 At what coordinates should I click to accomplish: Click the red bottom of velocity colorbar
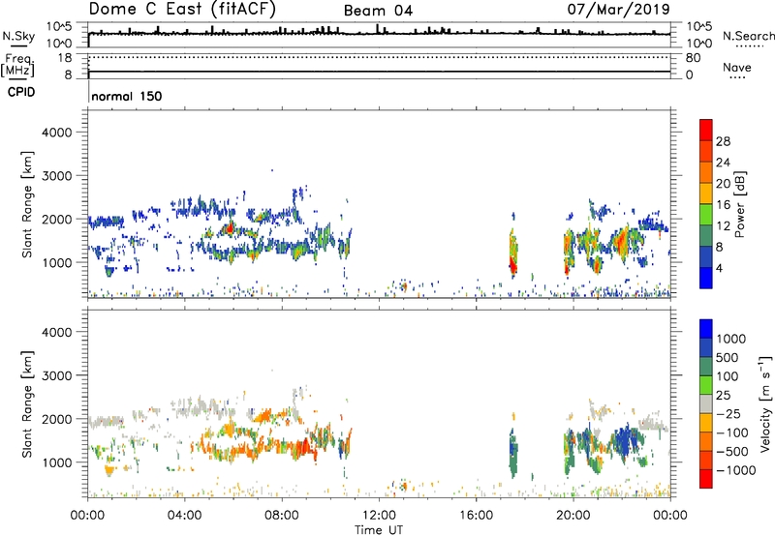pyautogui.click(x=706, y=479)
